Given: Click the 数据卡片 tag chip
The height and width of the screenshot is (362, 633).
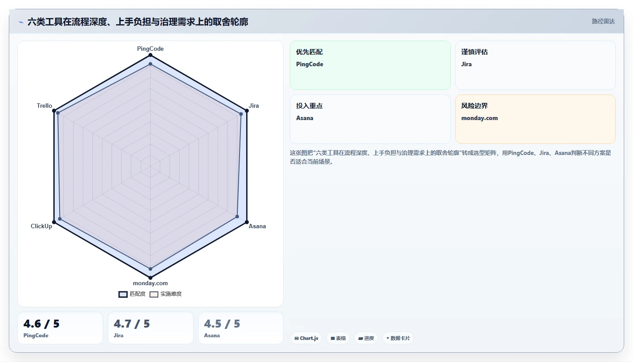Looking at the screenshot, I should click(x=398, y=338).
